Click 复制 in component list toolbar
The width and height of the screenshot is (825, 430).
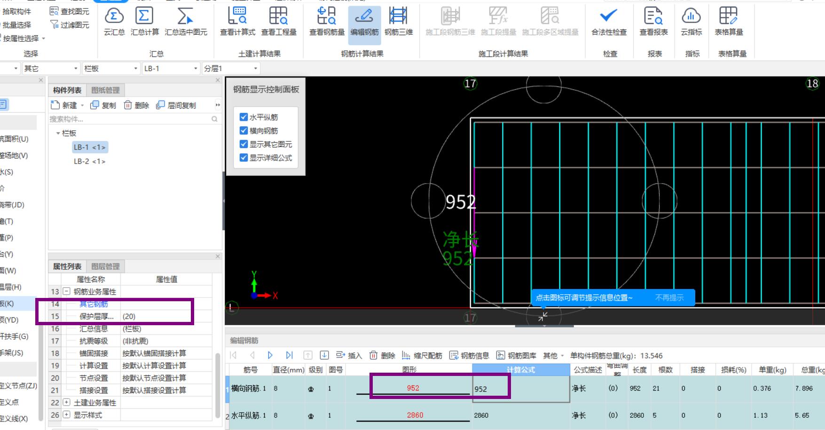pyautogui.click(x=103, y=105)
